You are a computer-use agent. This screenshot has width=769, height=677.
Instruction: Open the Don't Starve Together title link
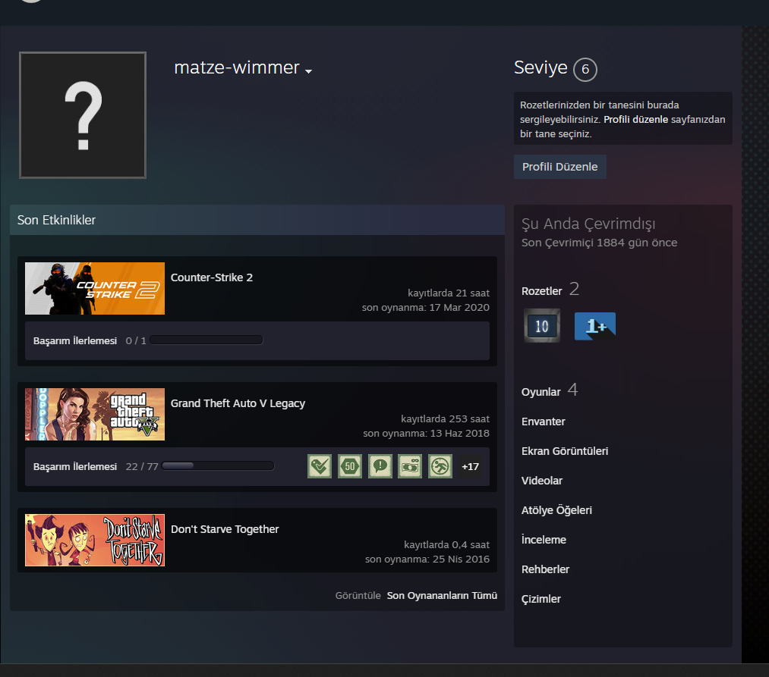225,529
